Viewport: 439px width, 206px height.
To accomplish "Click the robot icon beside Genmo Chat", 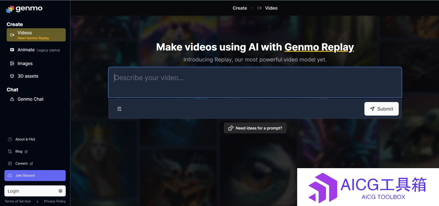I will (12, 99).
